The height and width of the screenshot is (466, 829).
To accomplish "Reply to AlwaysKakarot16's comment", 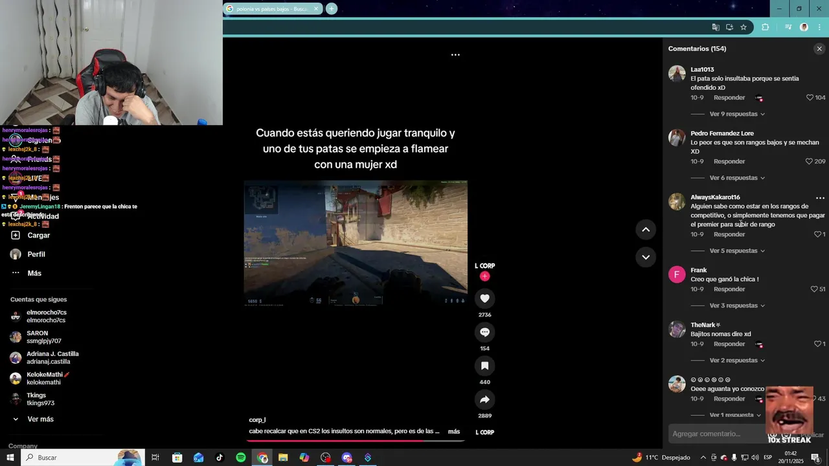I will tap(729, 234).
